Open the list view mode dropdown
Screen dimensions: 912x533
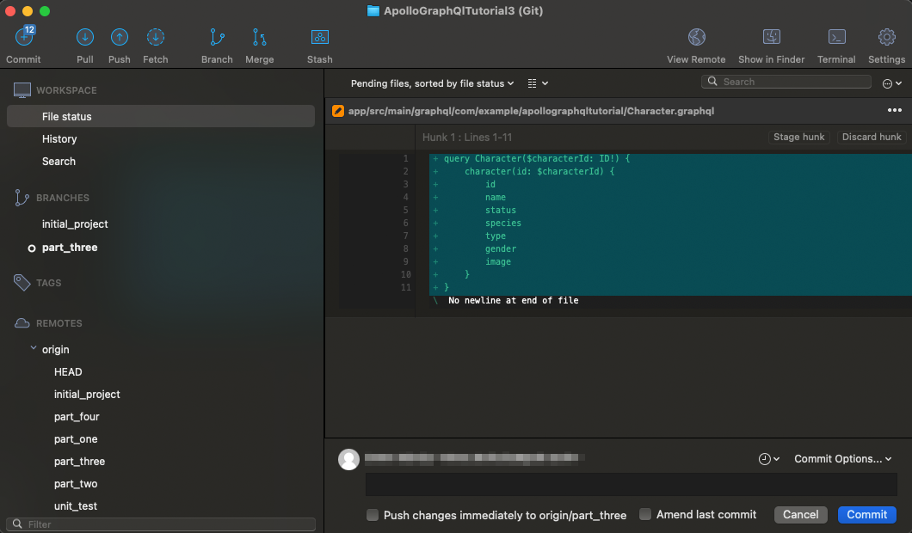(x=538, y=83)
